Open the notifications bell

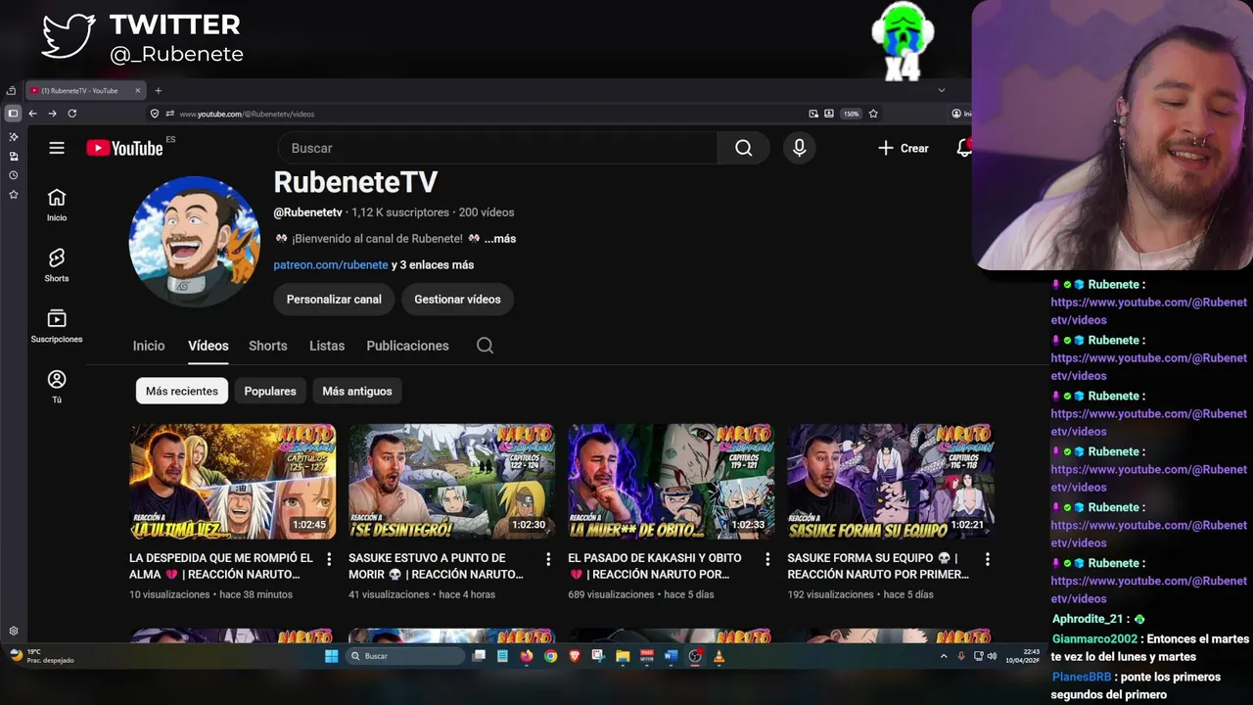click(x=964, y=148)
